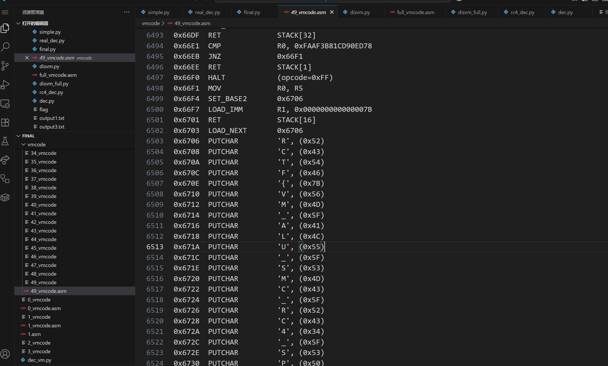Screen dimensions: 608x366
Task: Close 49_vmcode.asm from open editors list
Action: pos(27,58)
